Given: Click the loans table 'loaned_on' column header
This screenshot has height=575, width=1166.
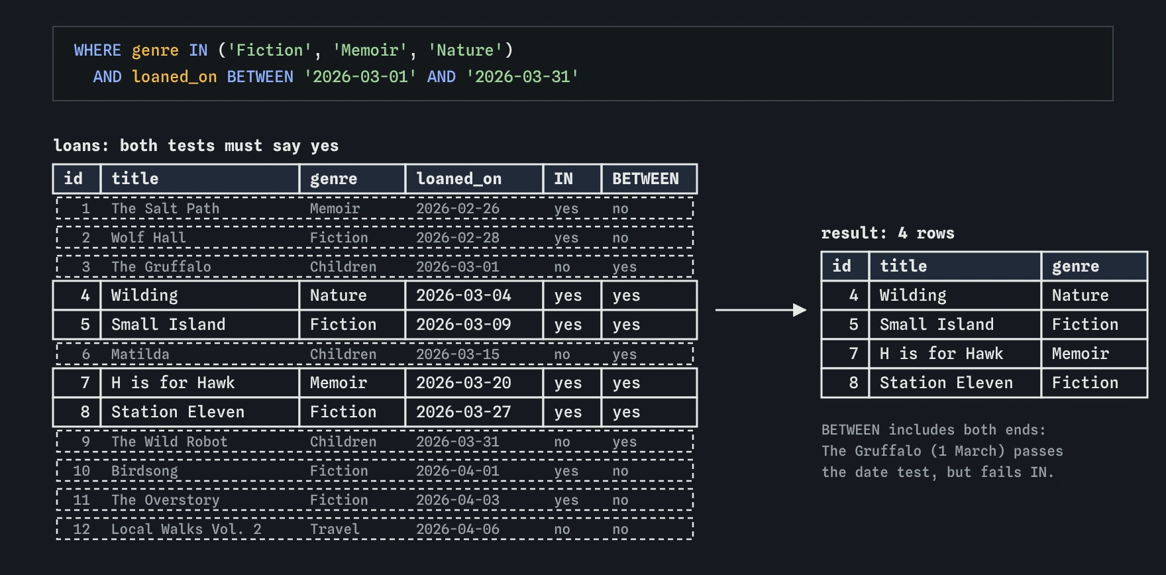Looking at the screenshot, I should click(474, 179).
